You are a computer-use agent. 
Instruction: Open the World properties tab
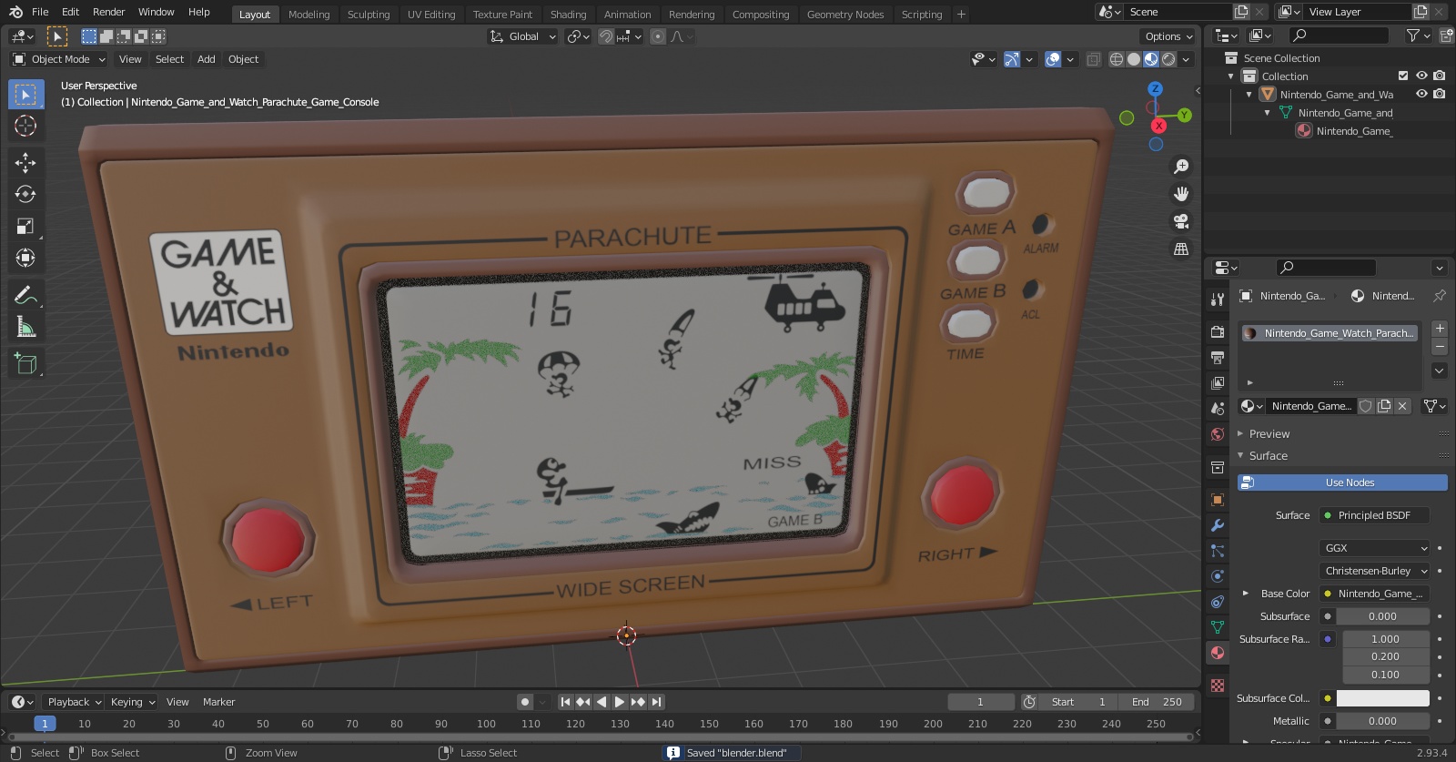coord(1218,434)
